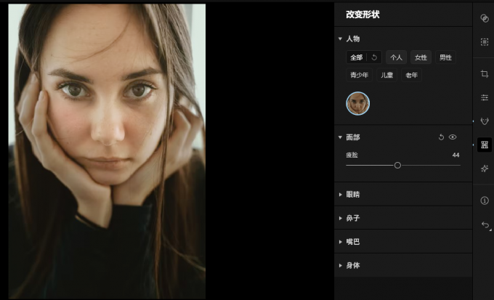Collapse the 面部 section
Viewport: 494px width, 300px height.
[x=340, y=137]
